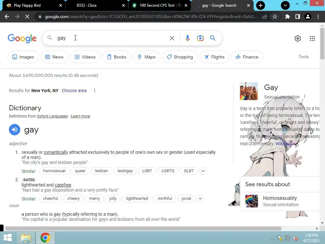Open more options beside Choose area
This screenshot has width=325, height=244.
[95, 91]
